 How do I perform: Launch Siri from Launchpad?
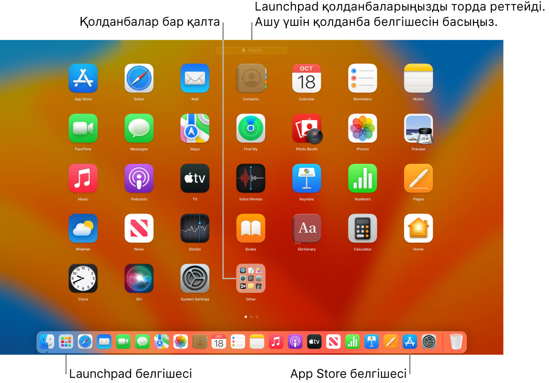(x=139, y=278)
